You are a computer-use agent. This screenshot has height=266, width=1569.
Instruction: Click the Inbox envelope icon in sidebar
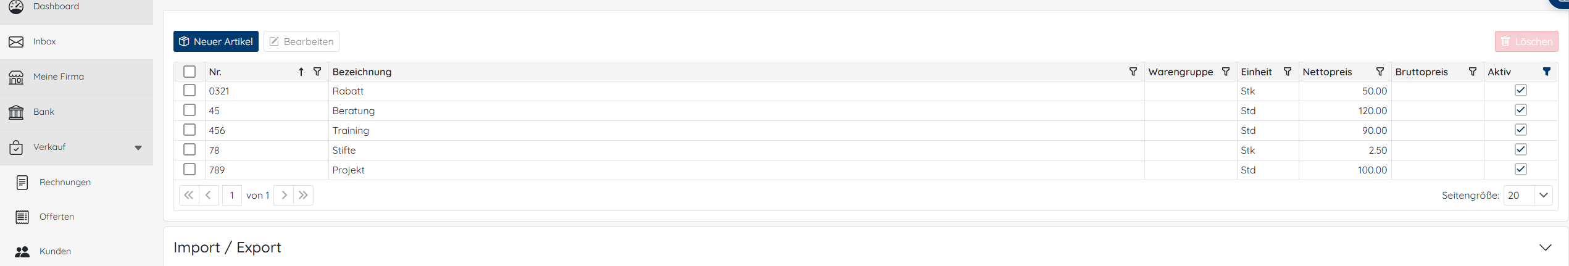(16, 42)
